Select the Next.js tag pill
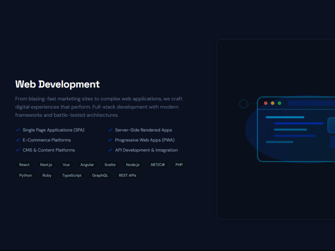335x251 pixels. [46, 165]
